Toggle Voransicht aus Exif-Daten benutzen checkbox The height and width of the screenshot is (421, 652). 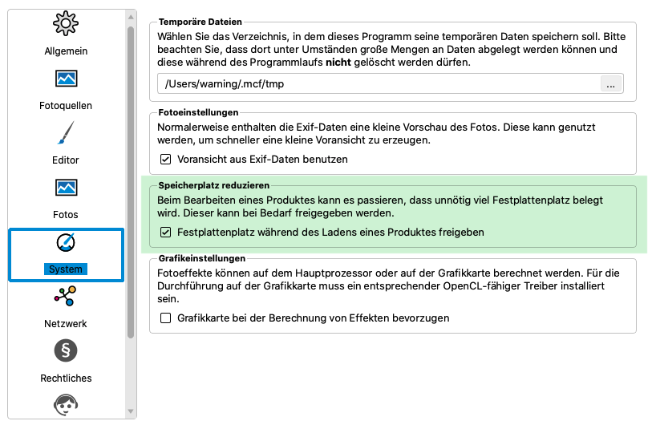tap(165, 159)
